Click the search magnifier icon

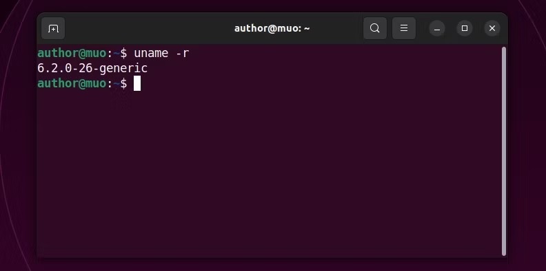coord(374,28)
